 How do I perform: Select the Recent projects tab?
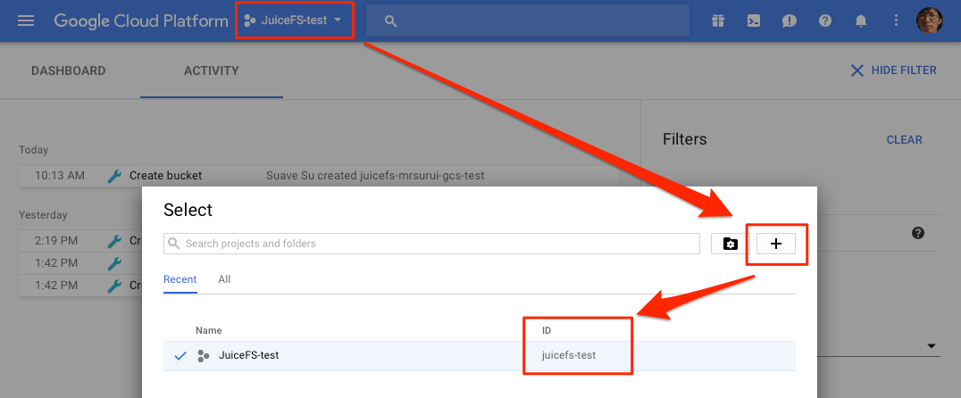coord(180,279)
